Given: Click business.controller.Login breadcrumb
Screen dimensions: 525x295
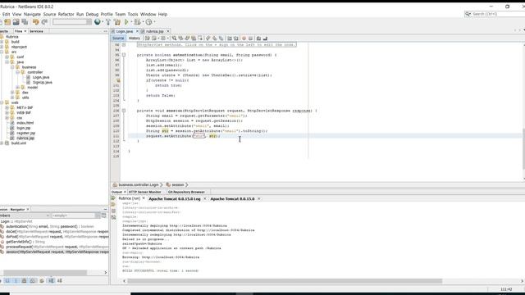Looking at the screenshot, I should 139,184.
